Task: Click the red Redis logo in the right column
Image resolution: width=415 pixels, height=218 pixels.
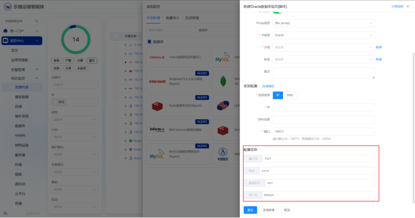Action: 223,130
